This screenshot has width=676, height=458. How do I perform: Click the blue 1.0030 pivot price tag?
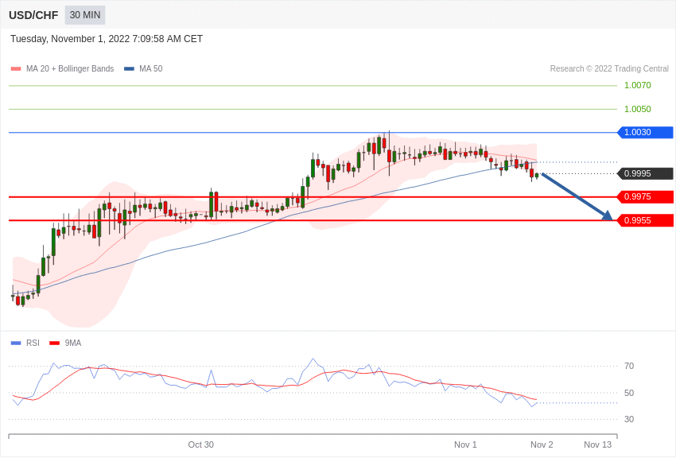click(646, 132)
